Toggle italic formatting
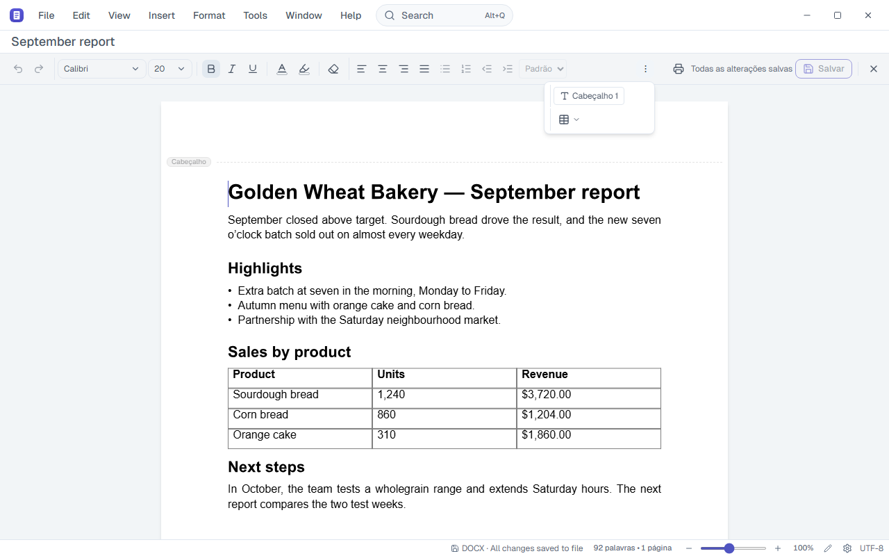Image resolution: width=889 pixels, height=556 pixels. point(232,69)
